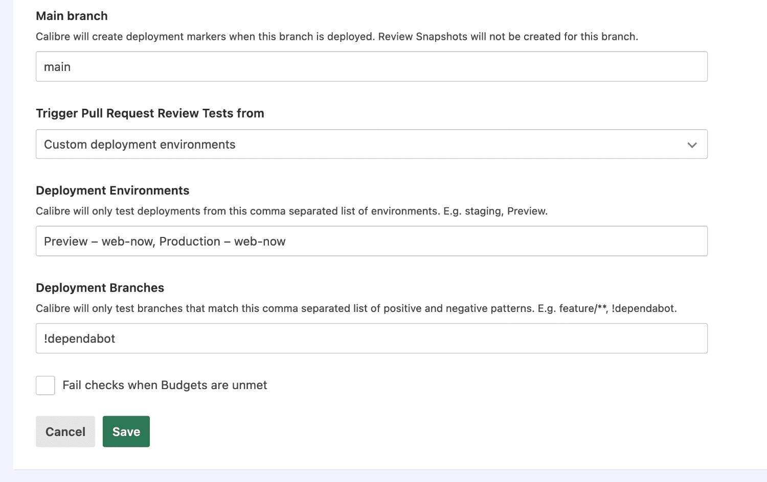The image size is (767, 482).
Task: Click the Main branch heading
Action: tap(72, 16)
